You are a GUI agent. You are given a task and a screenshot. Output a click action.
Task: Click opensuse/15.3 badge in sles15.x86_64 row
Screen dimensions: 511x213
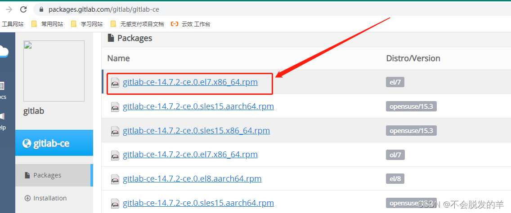point(411,131)
